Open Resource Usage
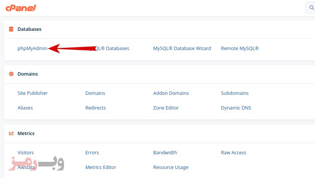This screenshot has width=315, height=178. click(171, 167)
